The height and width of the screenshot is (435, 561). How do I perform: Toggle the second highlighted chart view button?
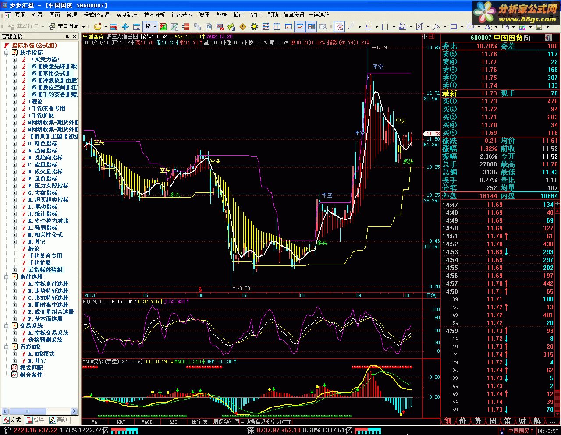coord(311,26)
